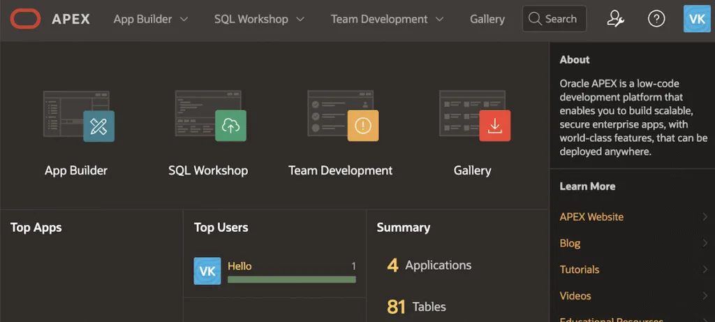Image resolution: width=715 pixels, height=322 pixels.
Task: Click the Team Development exclamation icon
Action: [363, 126]
